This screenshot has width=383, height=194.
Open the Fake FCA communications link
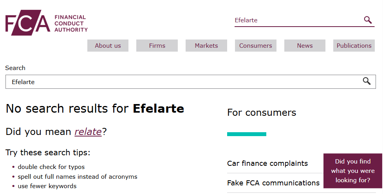[273, 183]
